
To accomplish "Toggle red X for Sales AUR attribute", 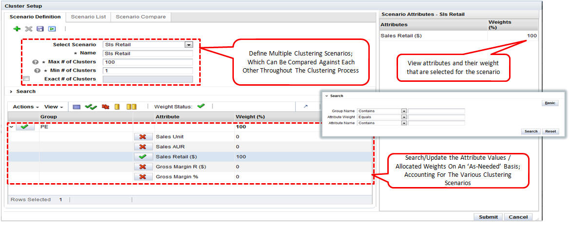I will pos(143,147).
